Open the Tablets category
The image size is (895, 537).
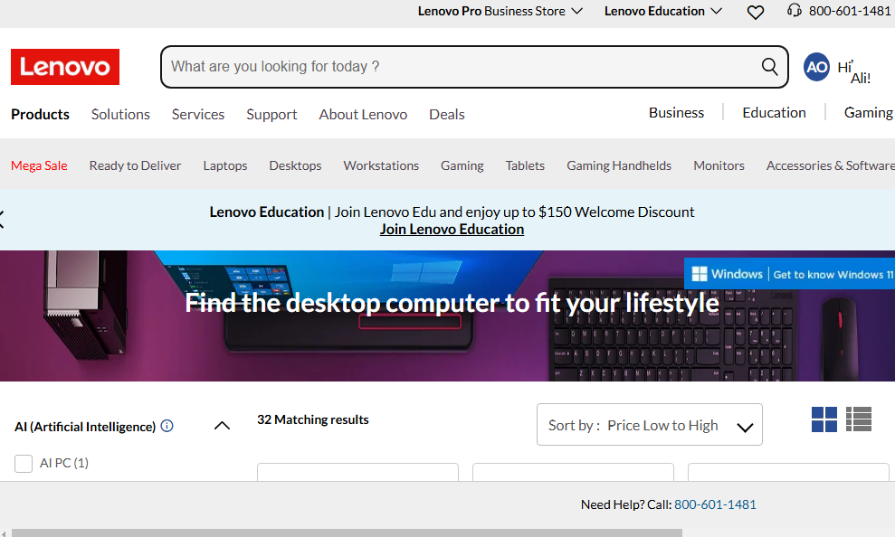525,165
